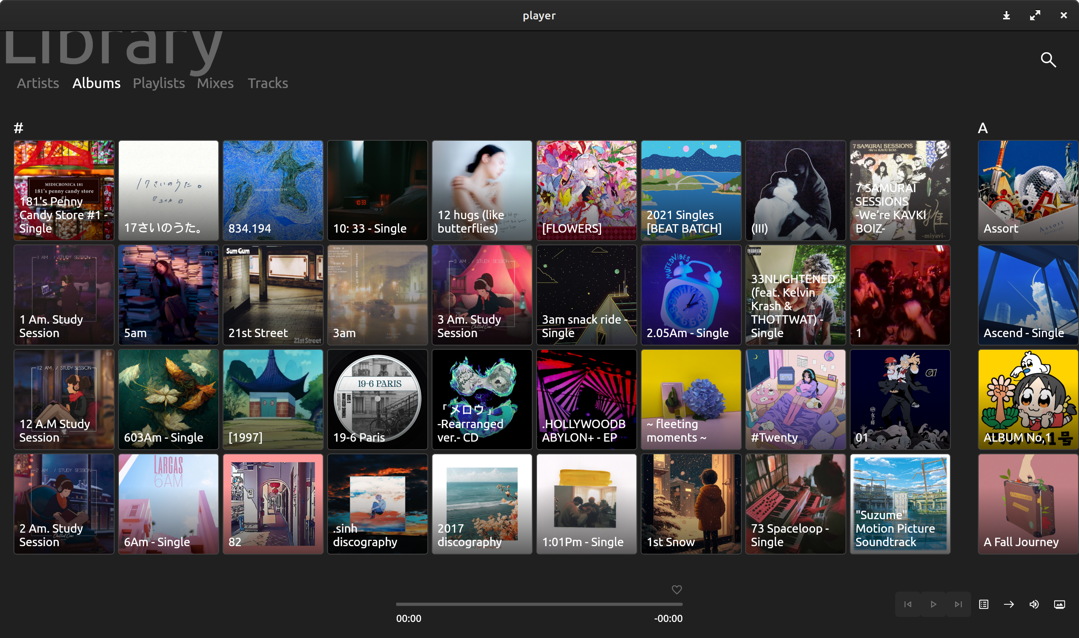This screenshot has width=1079, height=638.
Task: Open the 17さいのうた。 album
Action: point(169,190)
